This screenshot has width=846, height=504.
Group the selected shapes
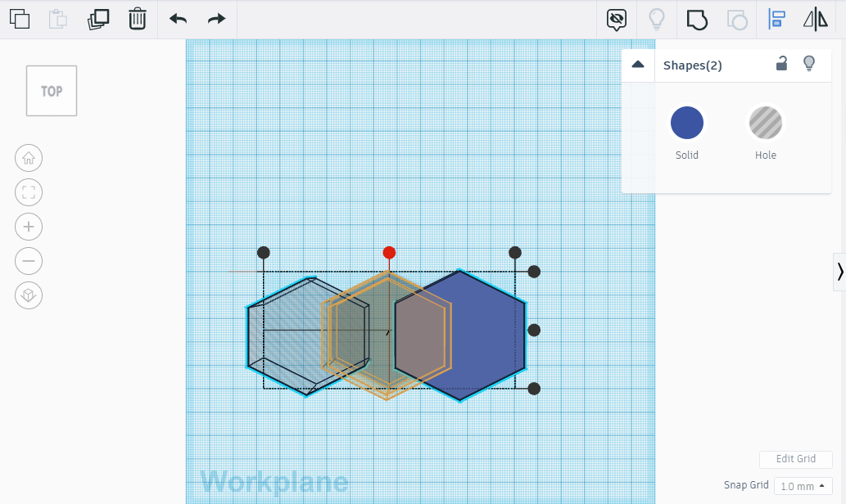pos(697,19)
